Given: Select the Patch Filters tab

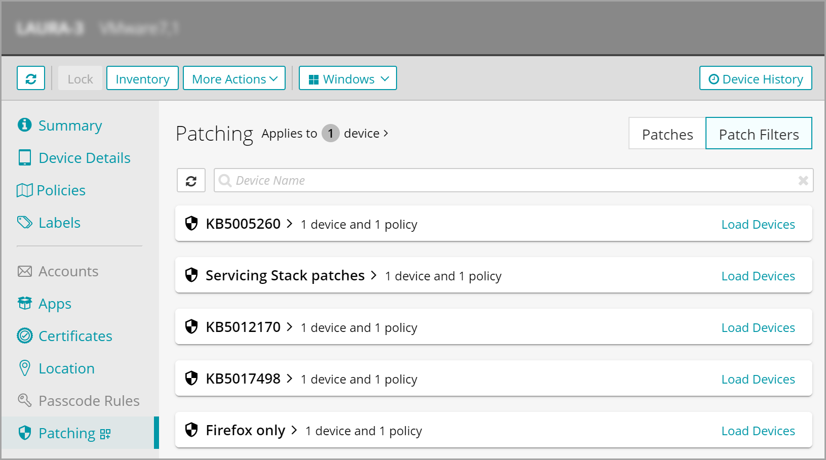Looking at the screenshot, I should [758, 134].
